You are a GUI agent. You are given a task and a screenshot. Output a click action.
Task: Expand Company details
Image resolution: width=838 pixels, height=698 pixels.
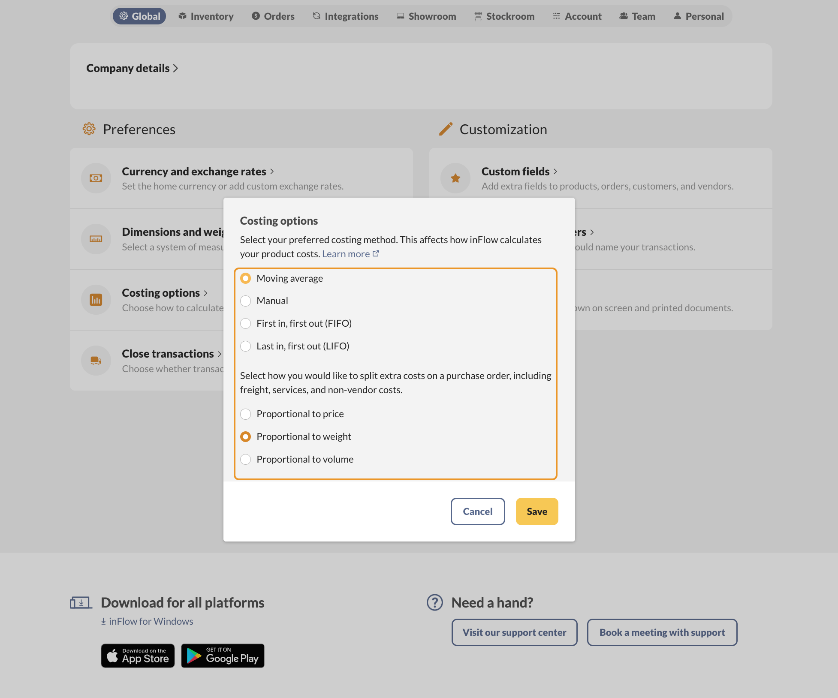point(133,68)
